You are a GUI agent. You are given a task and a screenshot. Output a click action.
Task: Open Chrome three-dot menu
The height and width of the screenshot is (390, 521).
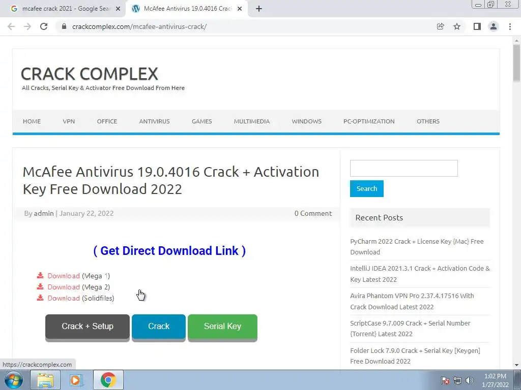tap(510, 26)
